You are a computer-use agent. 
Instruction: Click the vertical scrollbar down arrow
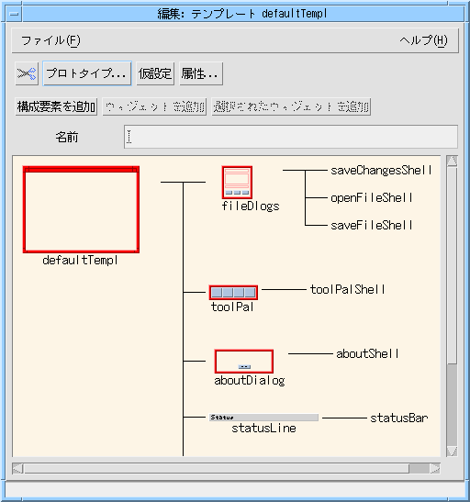(452, 452)
